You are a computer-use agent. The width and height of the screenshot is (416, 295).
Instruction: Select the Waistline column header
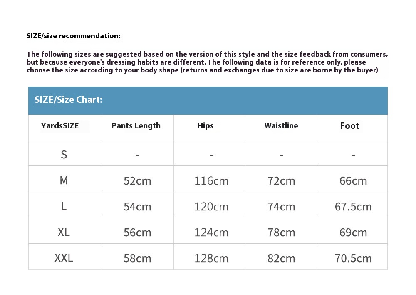[x=281, y=126]
